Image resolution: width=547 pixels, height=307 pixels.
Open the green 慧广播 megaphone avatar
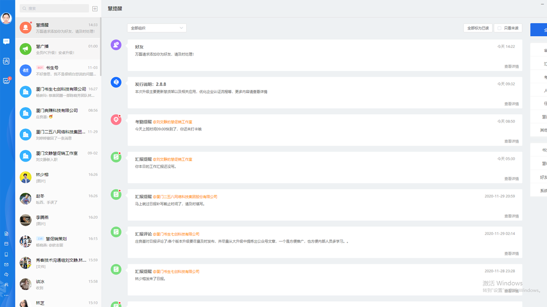(x=26, y=49)
